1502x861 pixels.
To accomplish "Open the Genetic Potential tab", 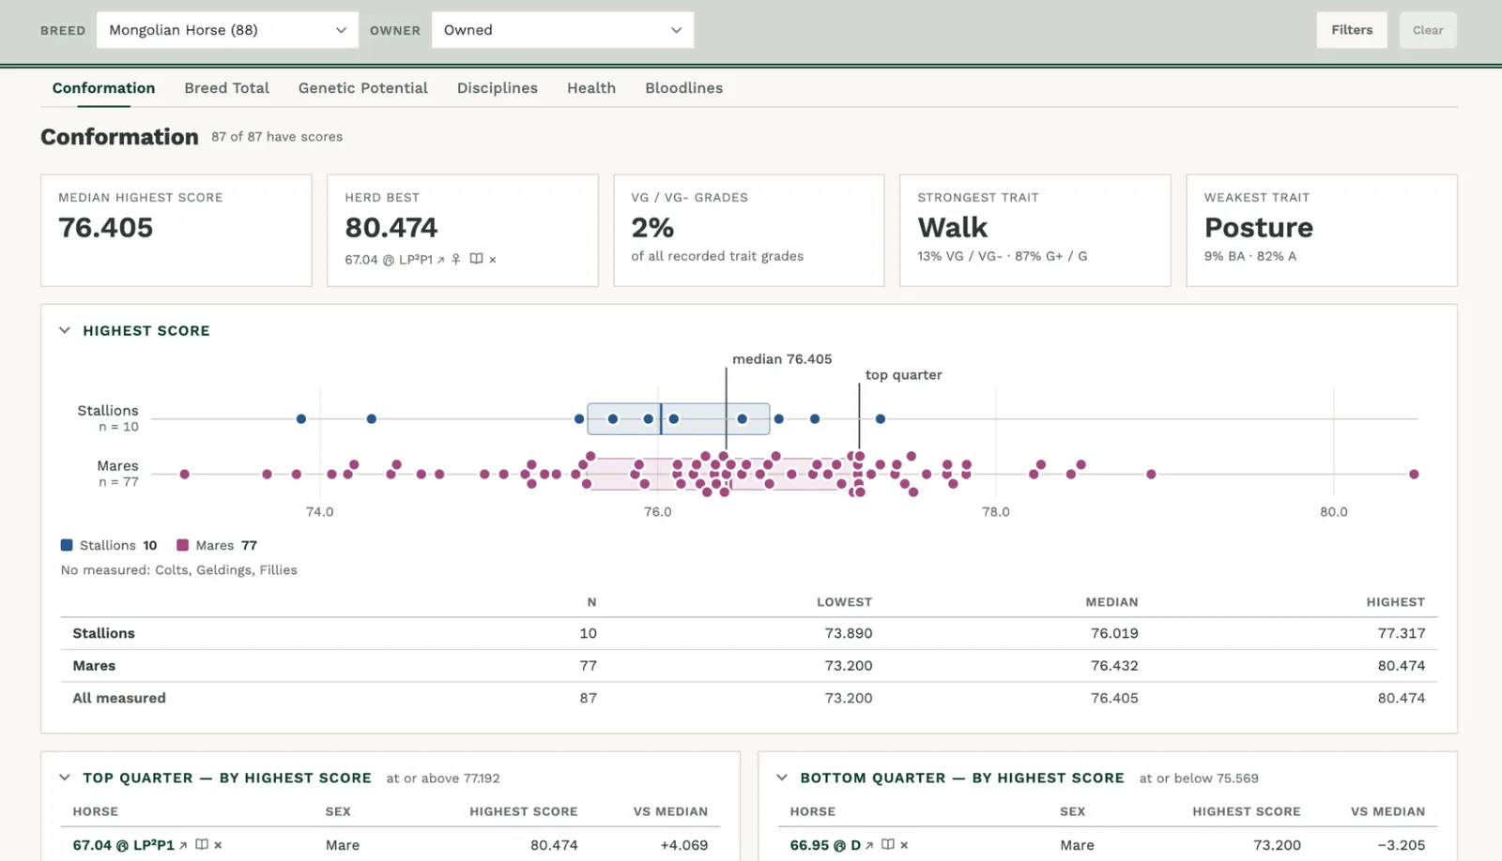I will (363, 88).
